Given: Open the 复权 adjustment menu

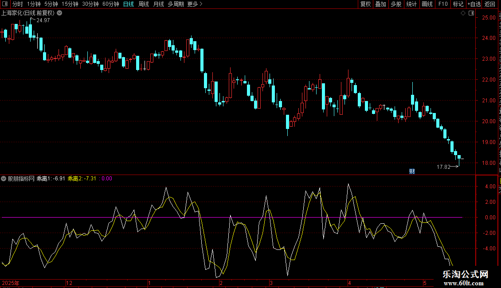Looking at the screenshot, I should coord(365,4).
